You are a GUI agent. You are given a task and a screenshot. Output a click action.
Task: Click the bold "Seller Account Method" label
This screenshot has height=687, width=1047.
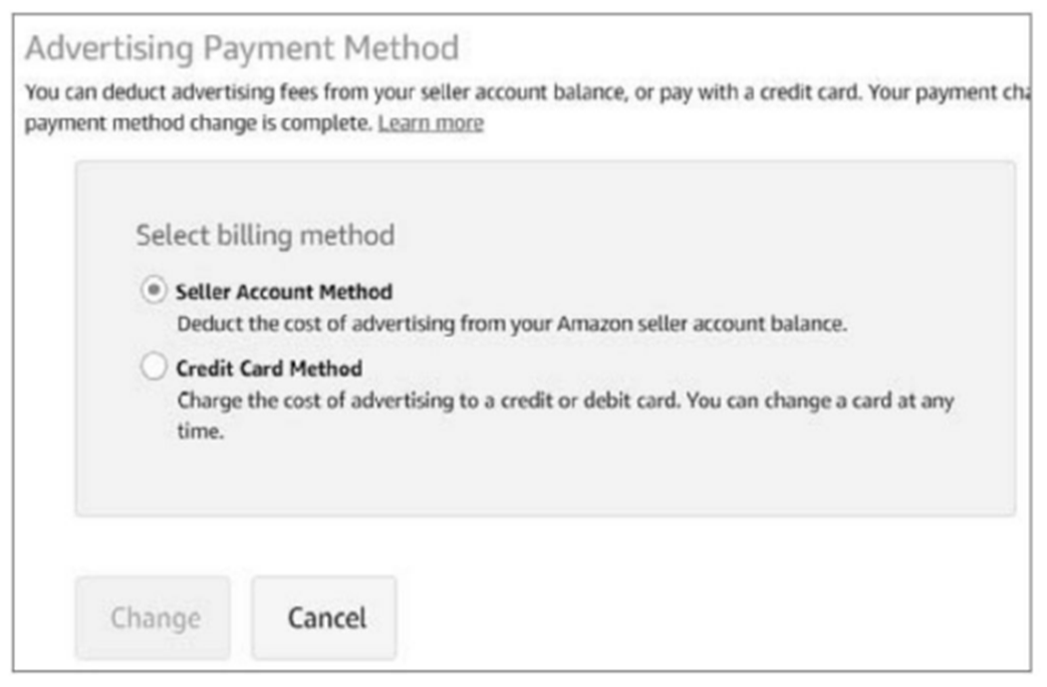pos(283,293)
